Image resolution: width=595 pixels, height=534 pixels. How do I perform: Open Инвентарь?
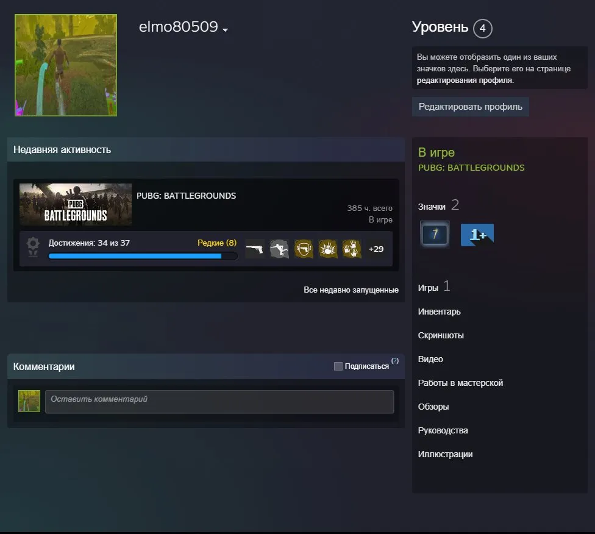tap(439, 311)
